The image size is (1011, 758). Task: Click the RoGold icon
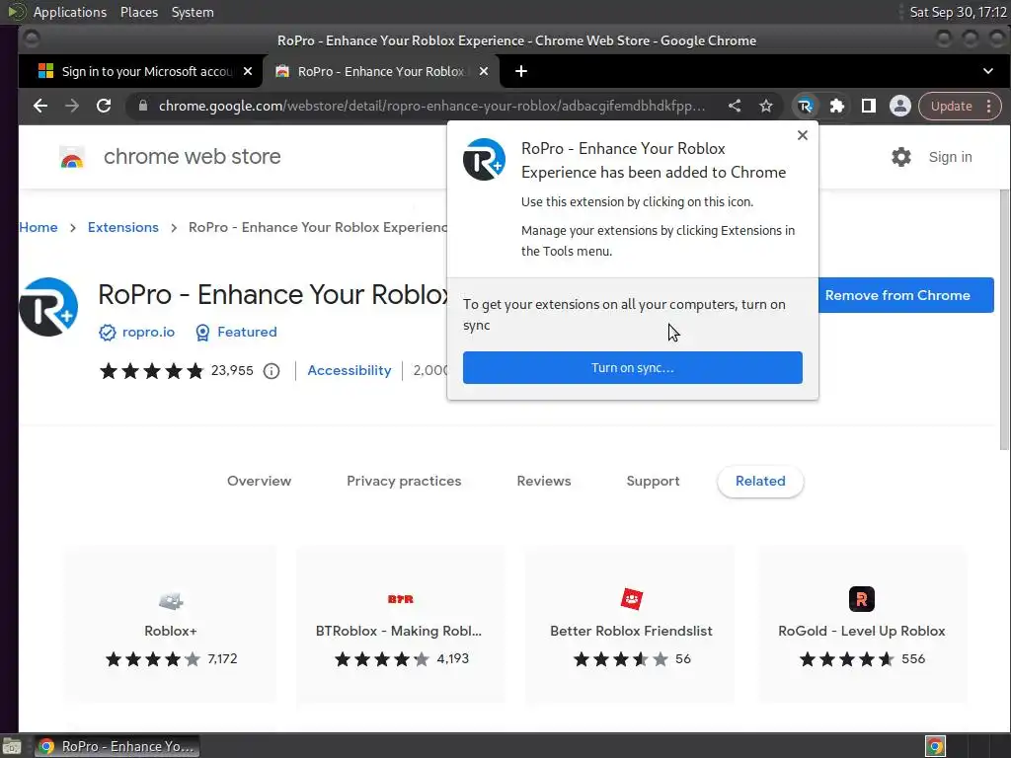click(x=861, y=599)
